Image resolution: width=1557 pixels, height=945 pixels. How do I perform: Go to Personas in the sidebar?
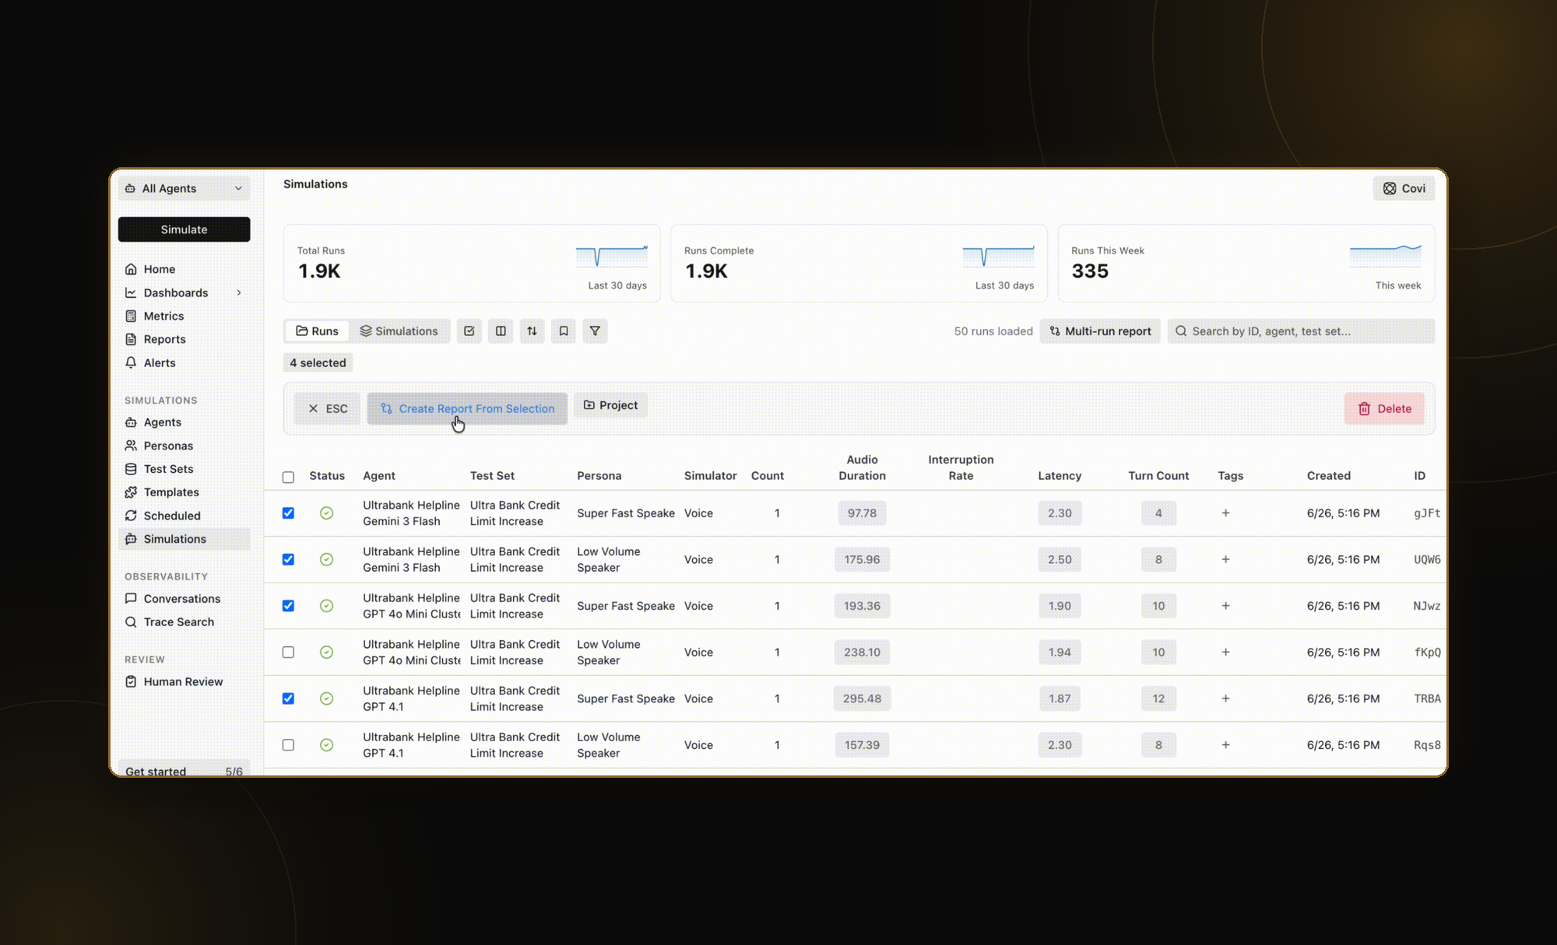185,446
